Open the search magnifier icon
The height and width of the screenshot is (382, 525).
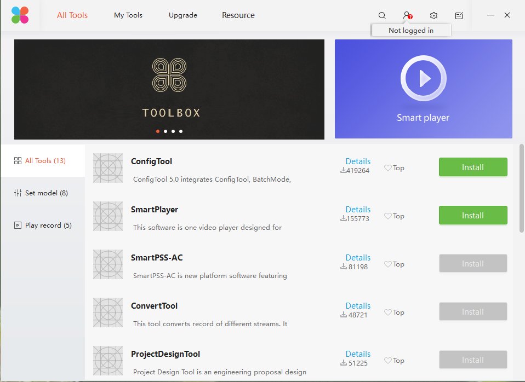pos(382,15)
